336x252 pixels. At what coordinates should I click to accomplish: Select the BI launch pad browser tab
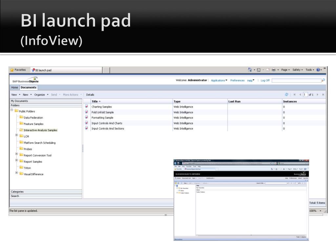(x=66, y=70)
